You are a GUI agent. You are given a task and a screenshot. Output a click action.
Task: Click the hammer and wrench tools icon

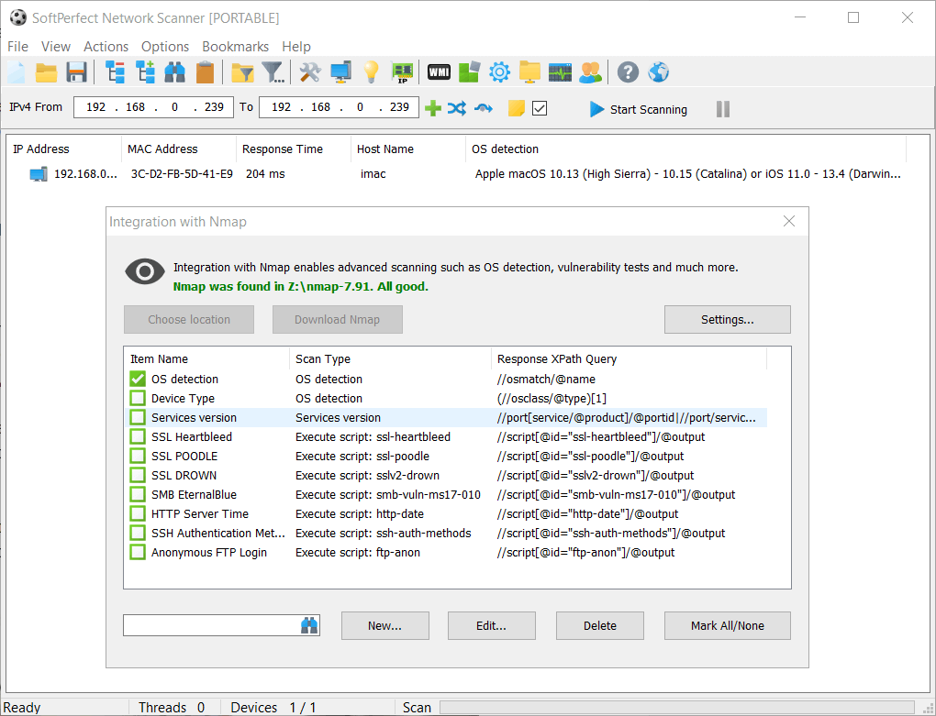(310, 72)
